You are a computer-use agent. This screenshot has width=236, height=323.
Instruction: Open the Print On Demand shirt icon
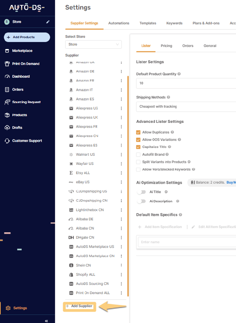click(7, 64)
